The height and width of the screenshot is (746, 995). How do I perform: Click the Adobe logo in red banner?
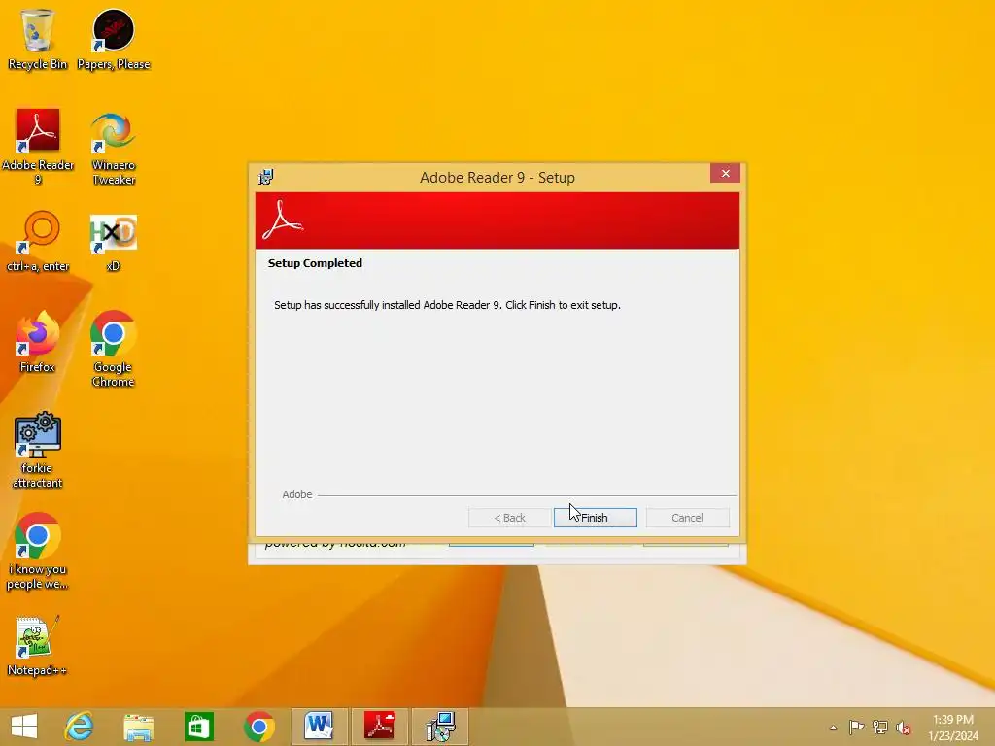pyautogui.click(x=283, y=220)
